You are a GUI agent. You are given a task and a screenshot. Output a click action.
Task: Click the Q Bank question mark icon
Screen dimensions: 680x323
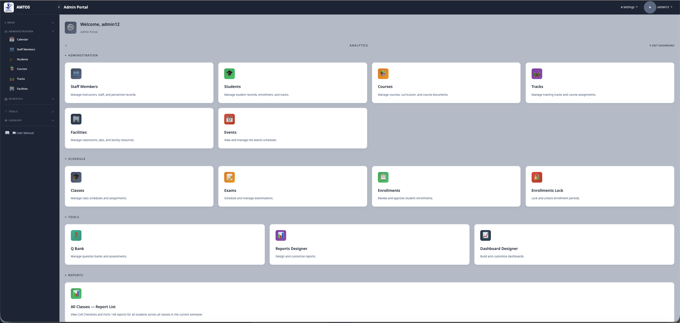[76, 235]
